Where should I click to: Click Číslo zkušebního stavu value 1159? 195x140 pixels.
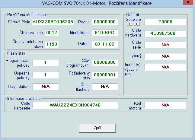click(x=52, y=44)
